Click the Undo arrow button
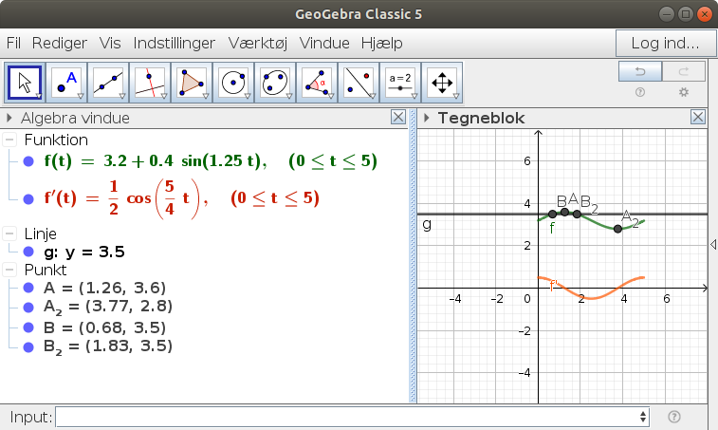This screenshot has height=430, width=718. [640, 71]
